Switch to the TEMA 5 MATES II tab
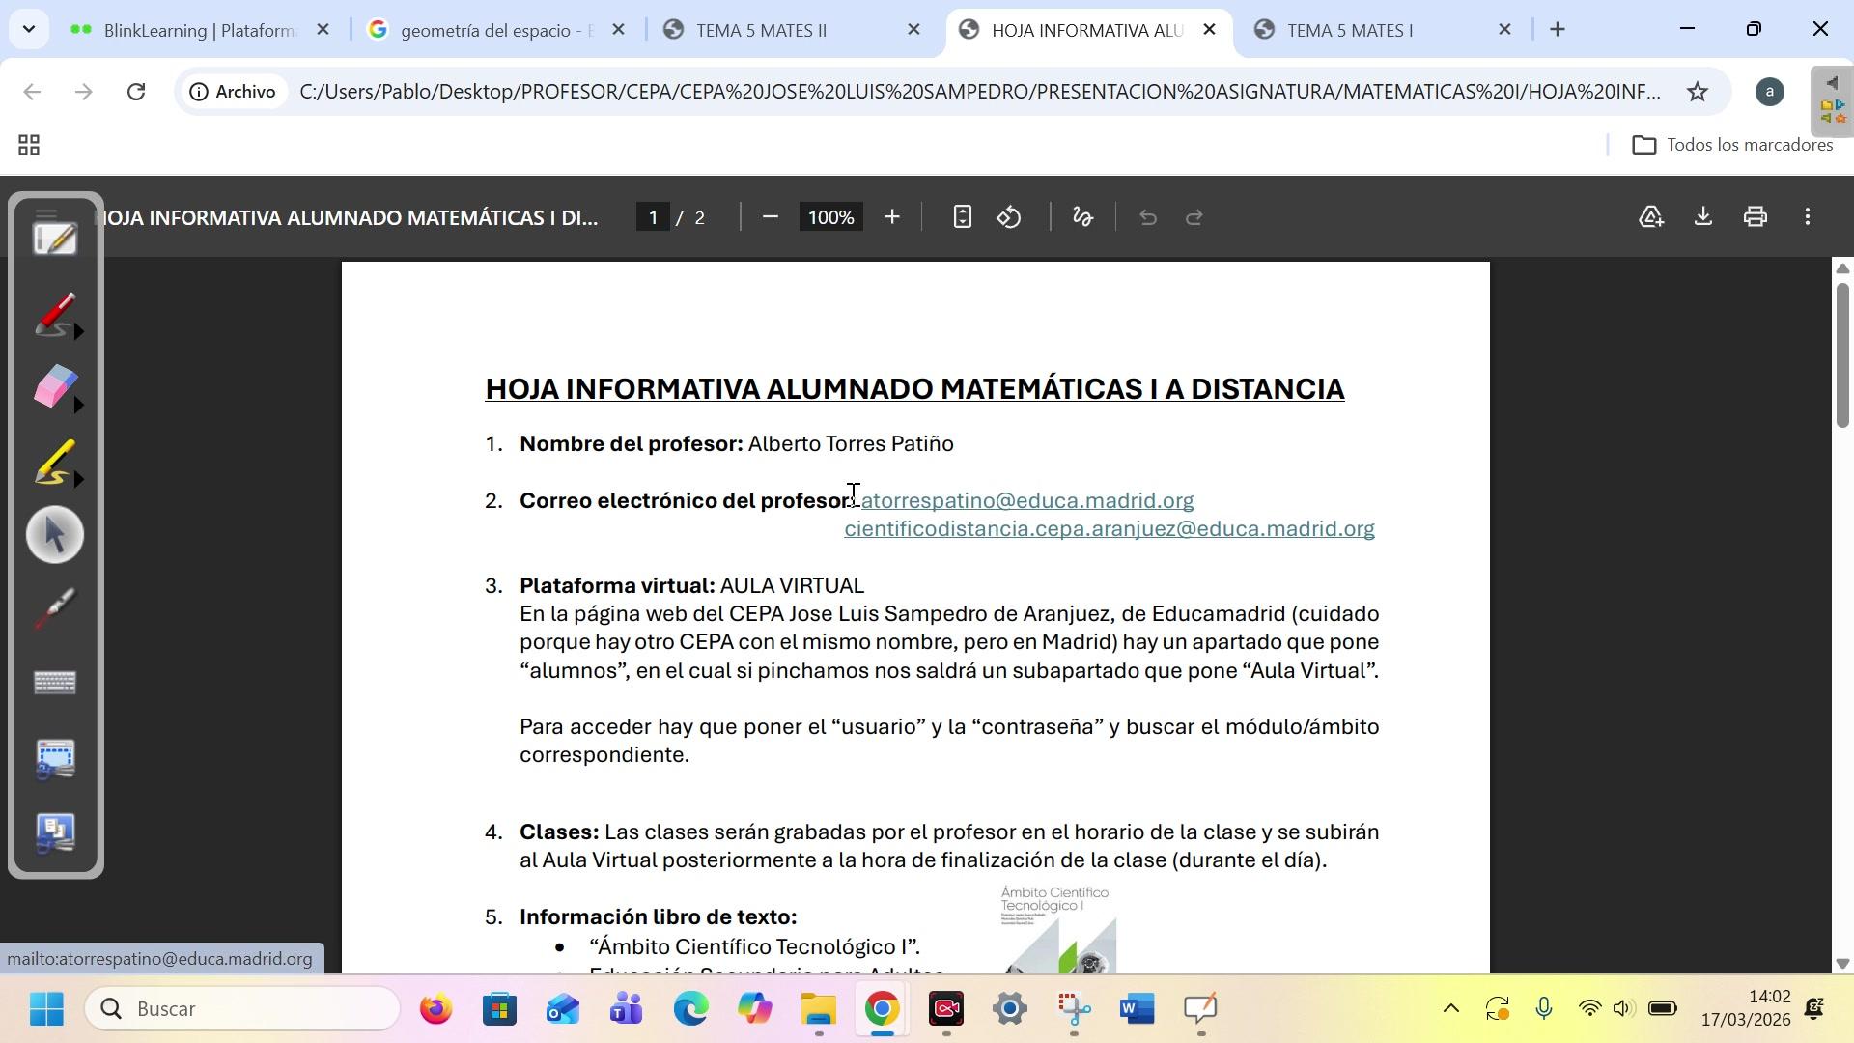1854x1043 pixels. click(761, 30)
